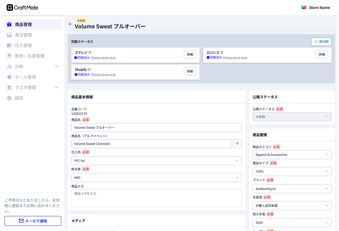
Task: Click 詳細 button for Shopify sync
Action: [x=190, y=71]
